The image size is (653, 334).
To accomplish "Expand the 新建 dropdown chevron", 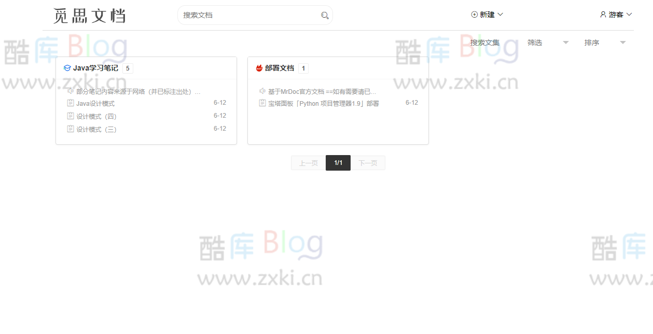I will pos(501,15).
